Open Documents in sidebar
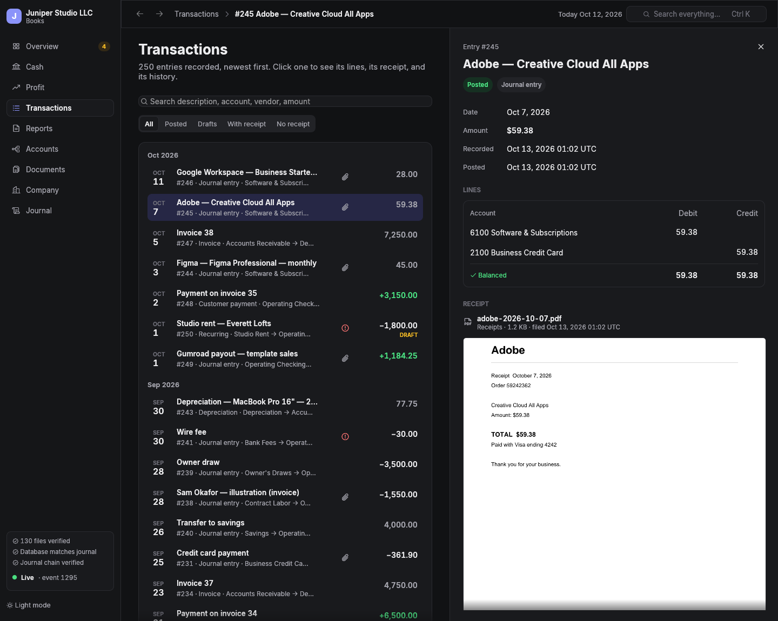778x621 pixels. tap(60, 170)
